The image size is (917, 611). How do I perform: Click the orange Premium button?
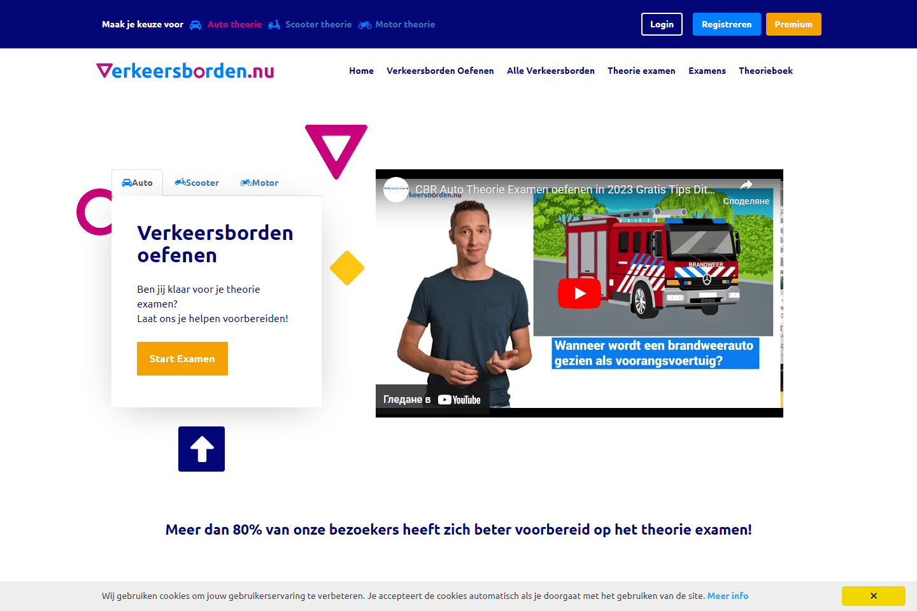(x=793, y=24)
